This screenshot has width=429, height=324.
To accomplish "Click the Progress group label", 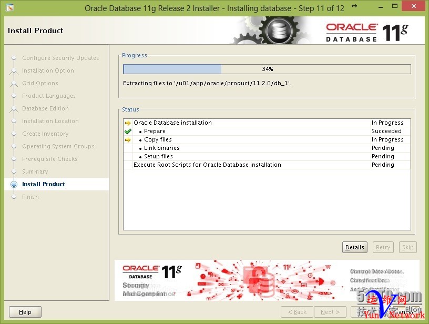I will (135, 55).
